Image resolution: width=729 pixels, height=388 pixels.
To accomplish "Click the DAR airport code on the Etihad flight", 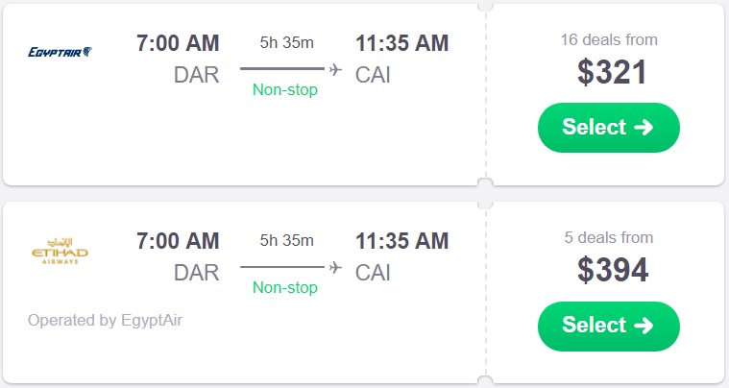I will [196, 273].
